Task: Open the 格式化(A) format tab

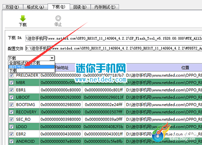Action: pos(36,7)
